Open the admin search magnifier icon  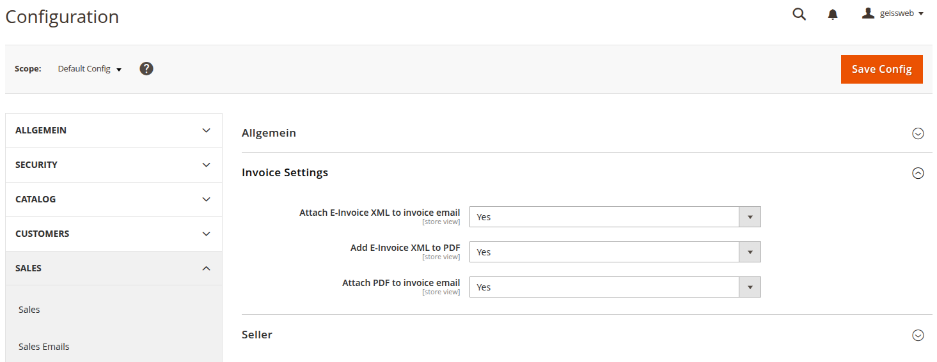pyautogui.click(x=799, y=14)
